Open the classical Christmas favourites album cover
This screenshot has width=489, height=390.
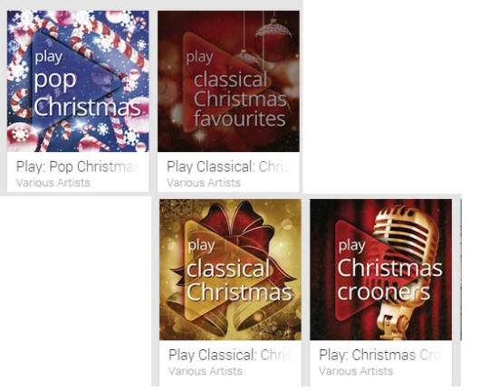[228, 81]
